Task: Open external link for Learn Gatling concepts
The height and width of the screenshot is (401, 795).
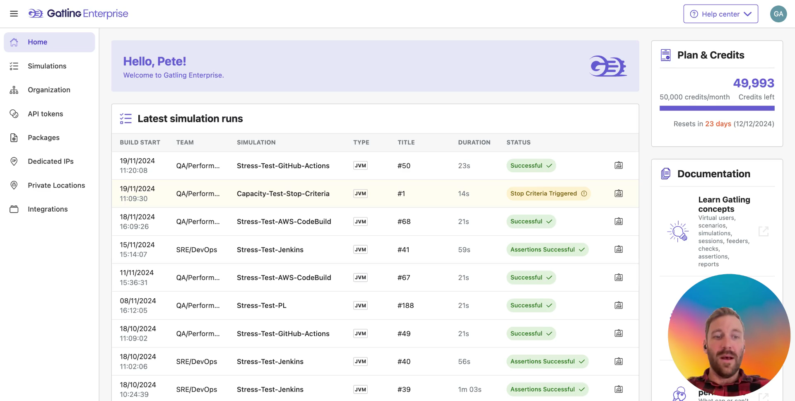Action: 764,232
